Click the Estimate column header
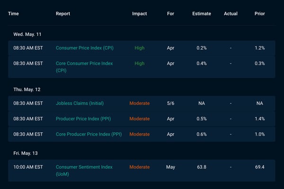 point(202,14)
